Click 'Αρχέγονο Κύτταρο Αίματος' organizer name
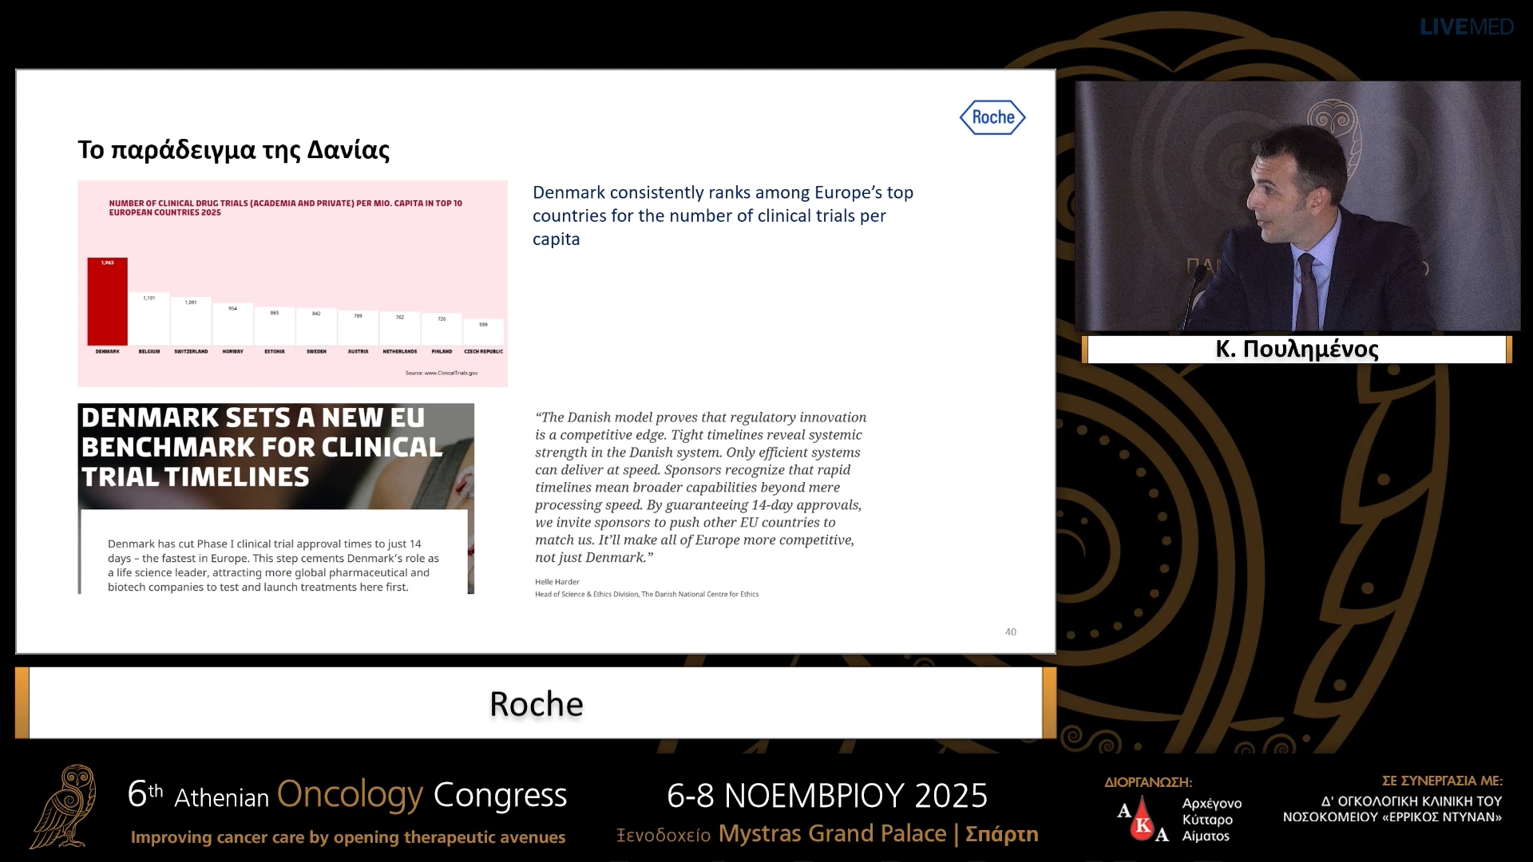Image resolution: width=1533 pixels, height=862 pixels. (1211, 820)
